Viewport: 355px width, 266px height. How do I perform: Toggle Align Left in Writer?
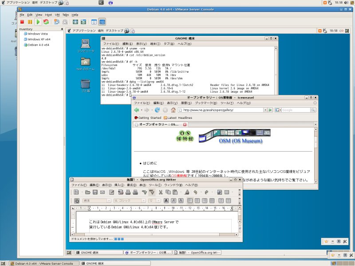[x=190, y=201]
